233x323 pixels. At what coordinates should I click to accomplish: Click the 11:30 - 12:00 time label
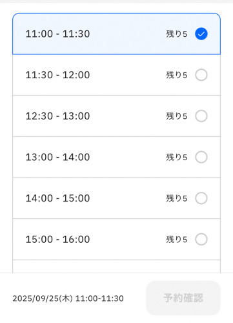(57, 75)
